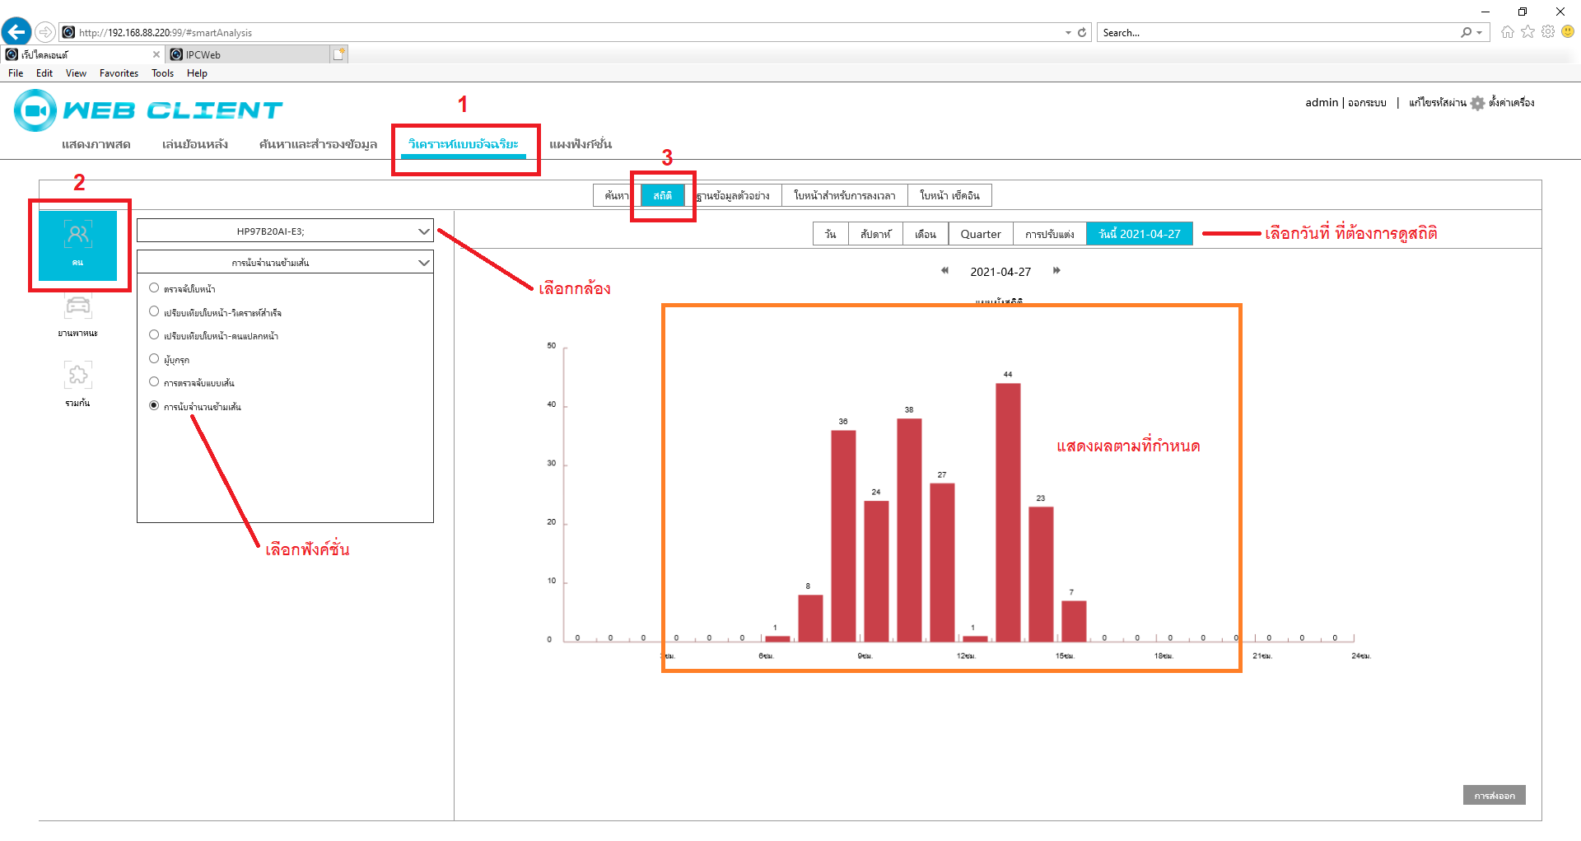The image size is (1581, 841).
Task: Click the tallest red bar labeled 44
Action: 1008,511
